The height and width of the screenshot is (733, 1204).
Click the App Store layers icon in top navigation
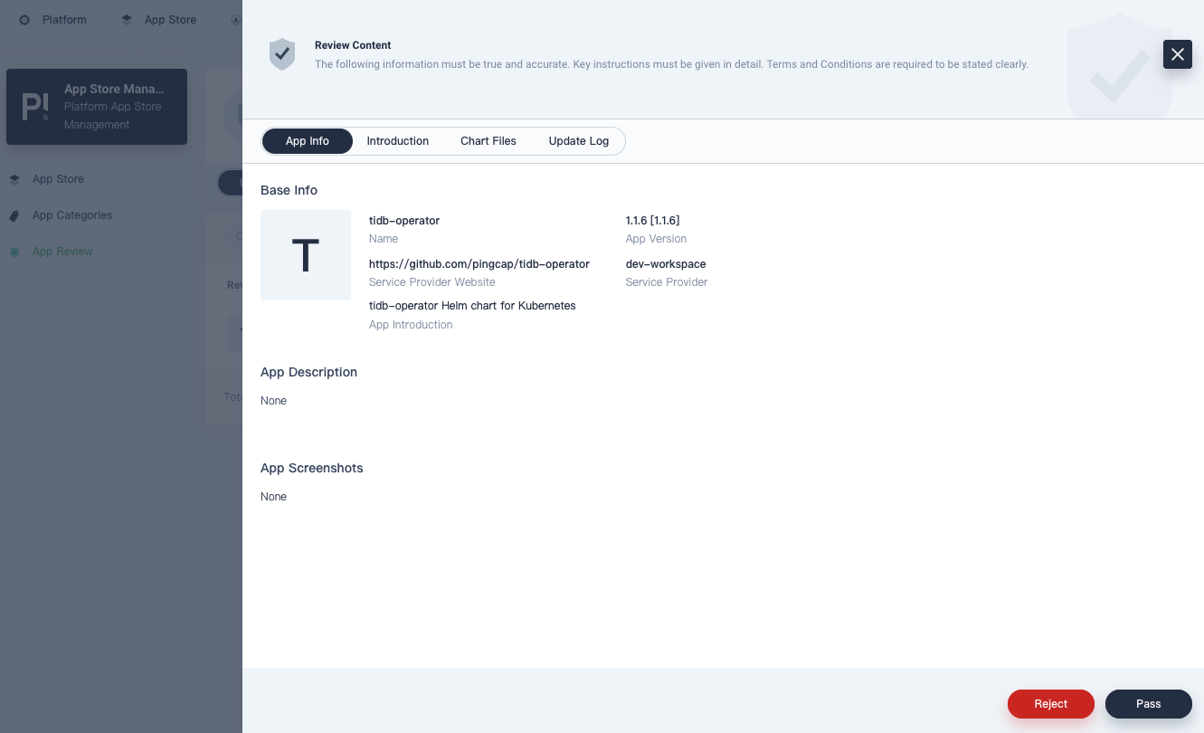tap(127, 20)
